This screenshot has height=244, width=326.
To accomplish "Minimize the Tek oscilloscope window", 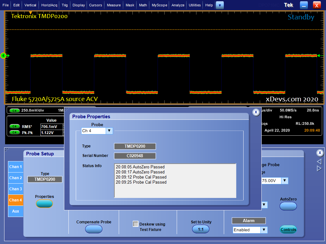I will point(304,5).
